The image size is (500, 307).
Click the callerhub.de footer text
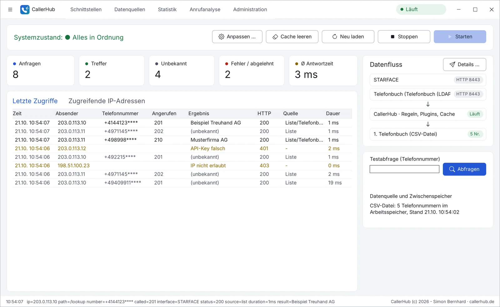coord(482,302)
